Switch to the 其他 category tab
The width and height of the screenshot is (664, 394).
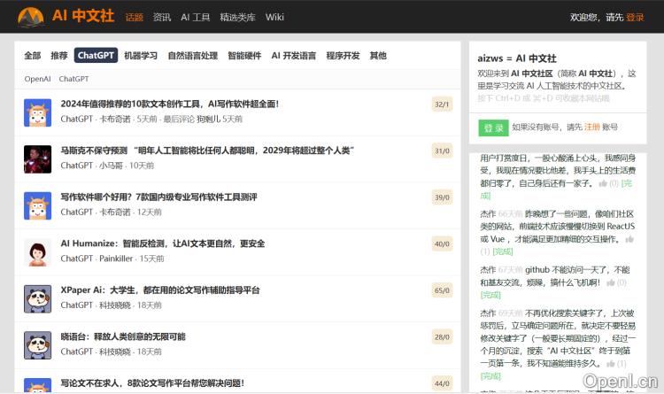[378, 56]
